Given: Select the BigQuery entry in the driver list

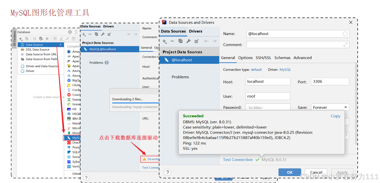Looking at the screenshot, I should 73,80.
